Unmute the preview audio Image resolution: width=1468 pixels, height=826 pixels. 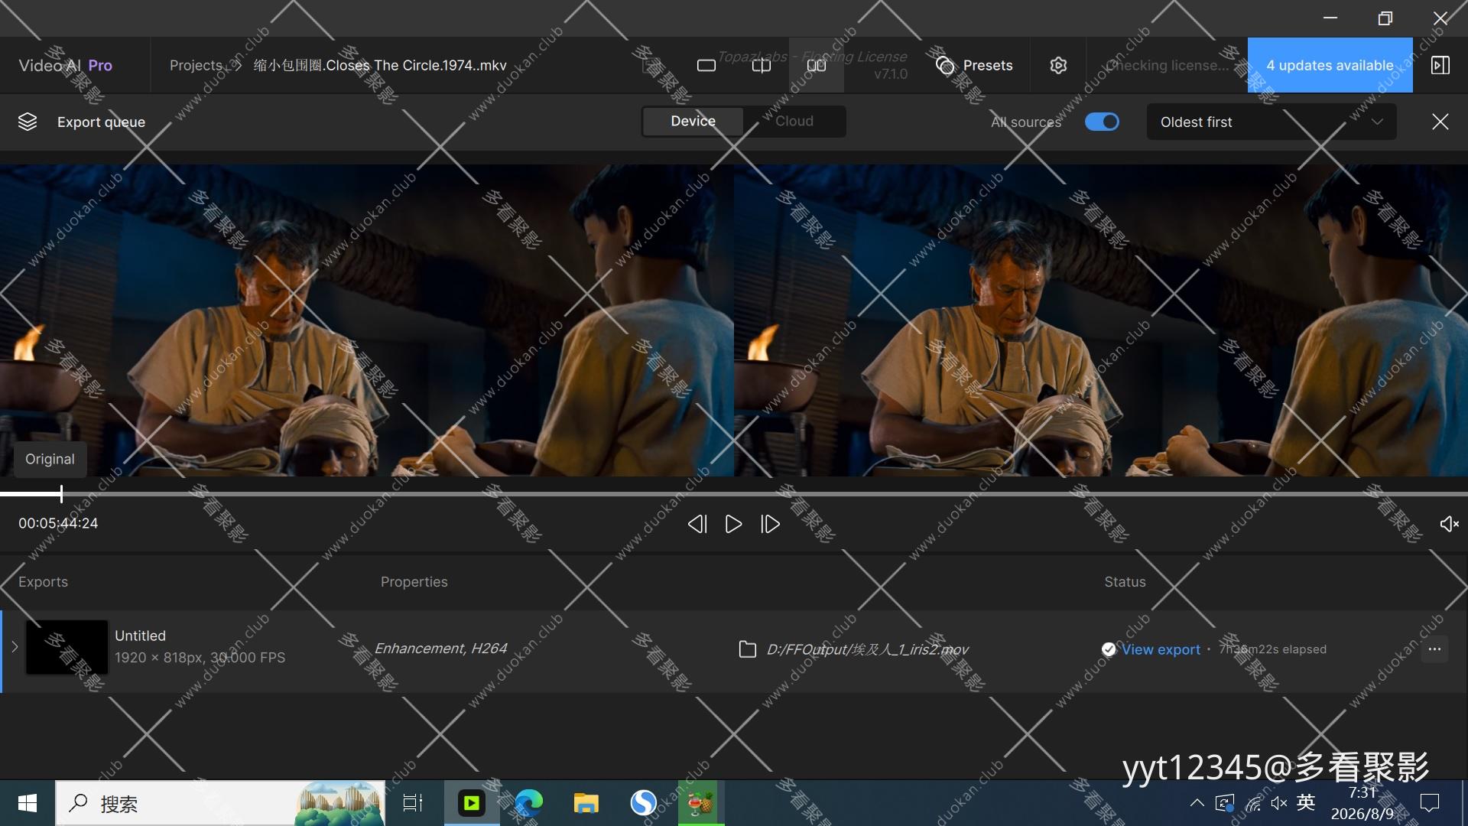pos(1449,524)
